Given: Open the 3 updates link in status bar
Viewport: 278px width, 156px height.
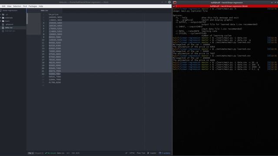Looking at the screenshot, I should [x=166, y=153].
